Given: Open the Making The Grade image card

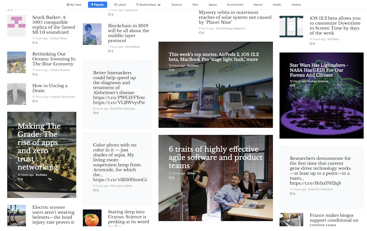Looking at the screenshot, I should (42, 155).
